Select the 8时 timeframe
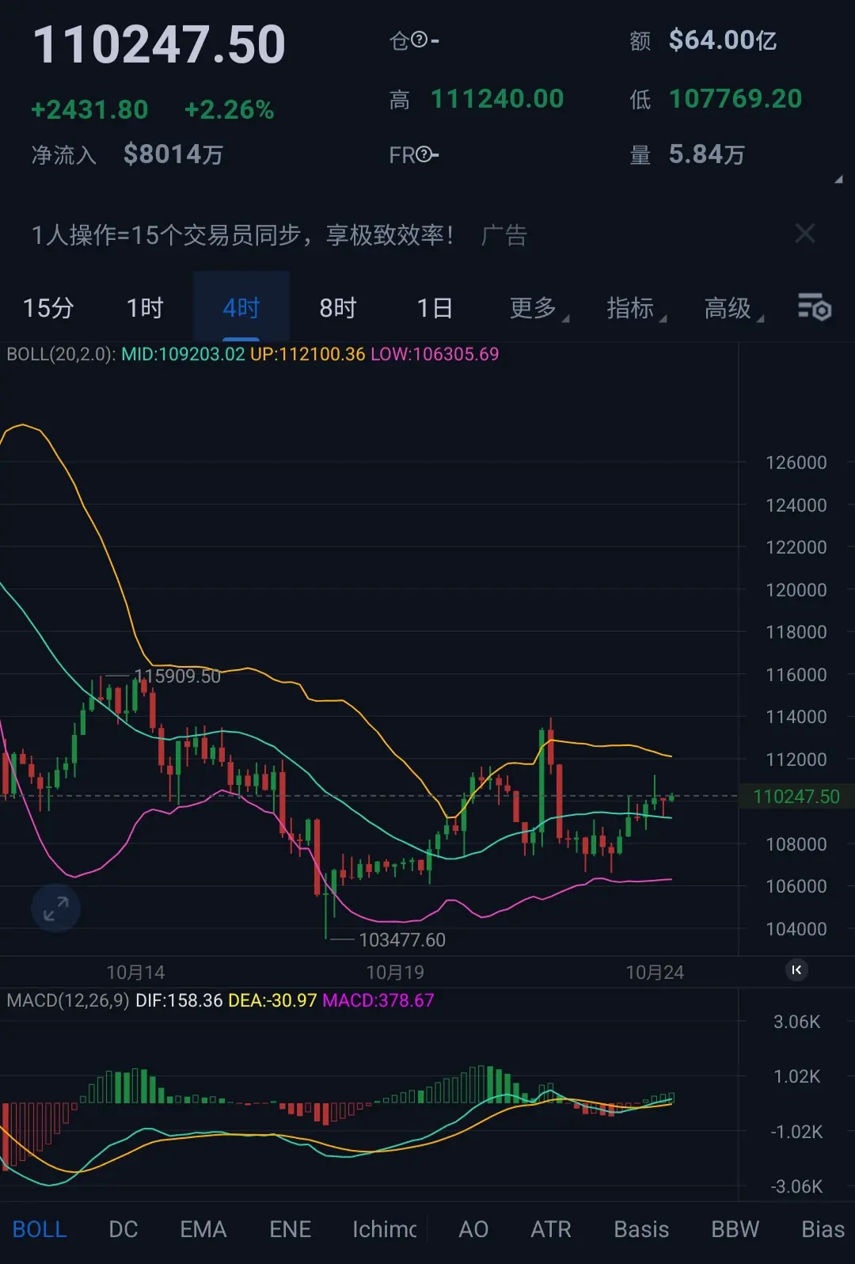855x1264 pixels. click(338, 307)
